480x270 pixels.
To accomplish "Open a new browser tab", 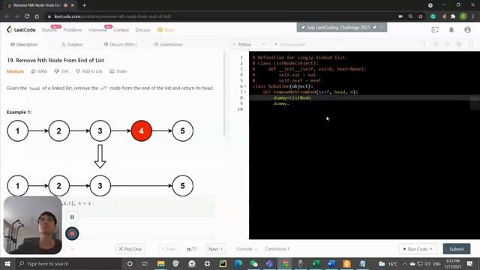I will tap(84, 5).
